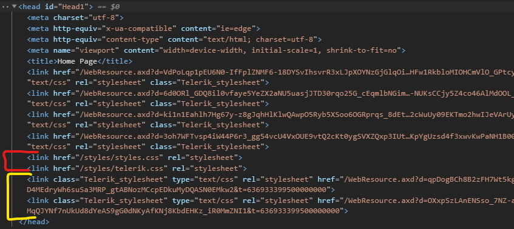Select the closing head tag
The width and height of the screenshot is (514, 229).
(35, 222)
